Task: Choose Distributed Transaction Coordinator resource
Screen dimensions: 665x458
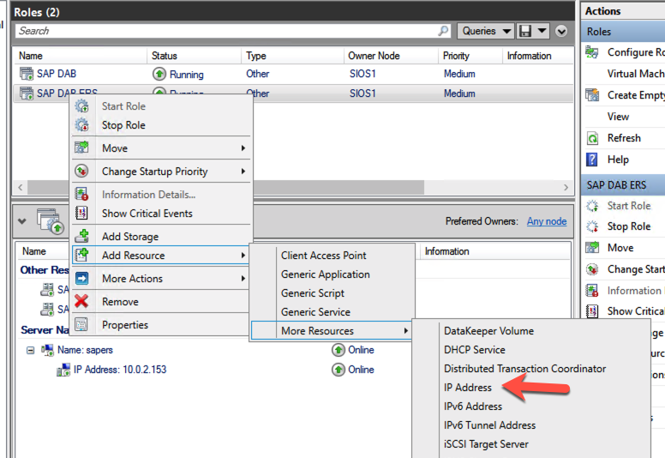Action: [x=524, y=369]
